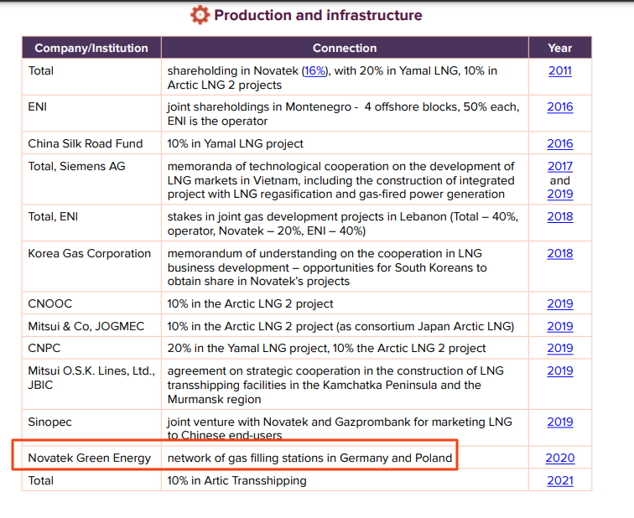
Task: Click the Year column header
Action: [x=560, y=48]
